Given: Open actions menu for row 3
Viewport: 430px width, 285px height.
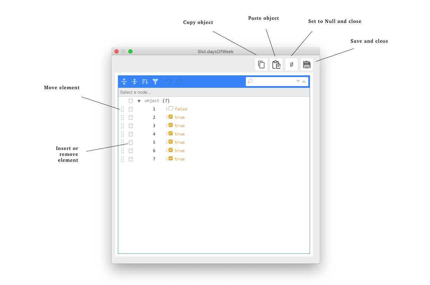Looking at the screenshot, I should point(131,126).
